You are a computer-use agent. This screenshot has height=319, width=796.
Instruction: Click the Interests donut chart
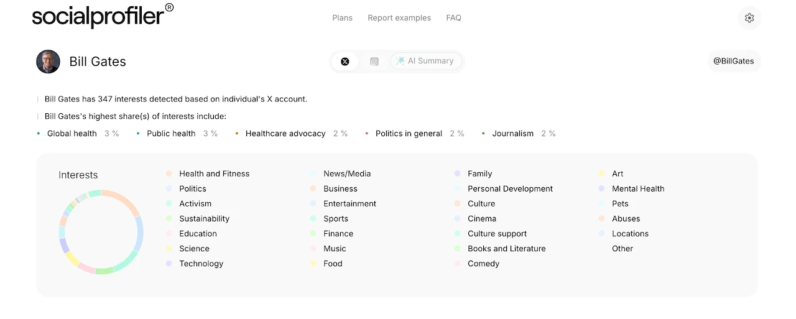(x=101, y=232)
